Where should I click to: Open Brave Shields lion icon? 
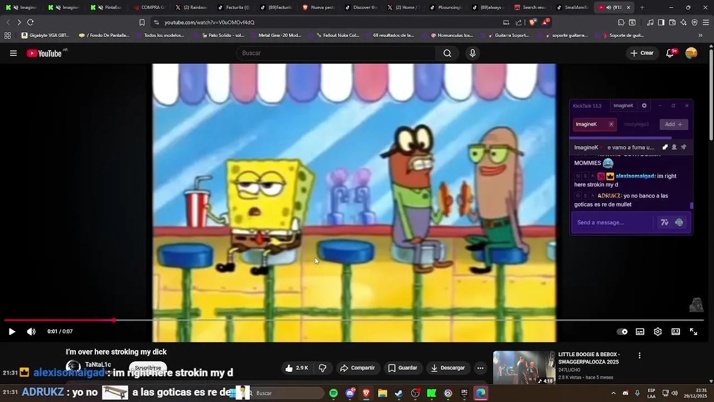tap(533, 22)
